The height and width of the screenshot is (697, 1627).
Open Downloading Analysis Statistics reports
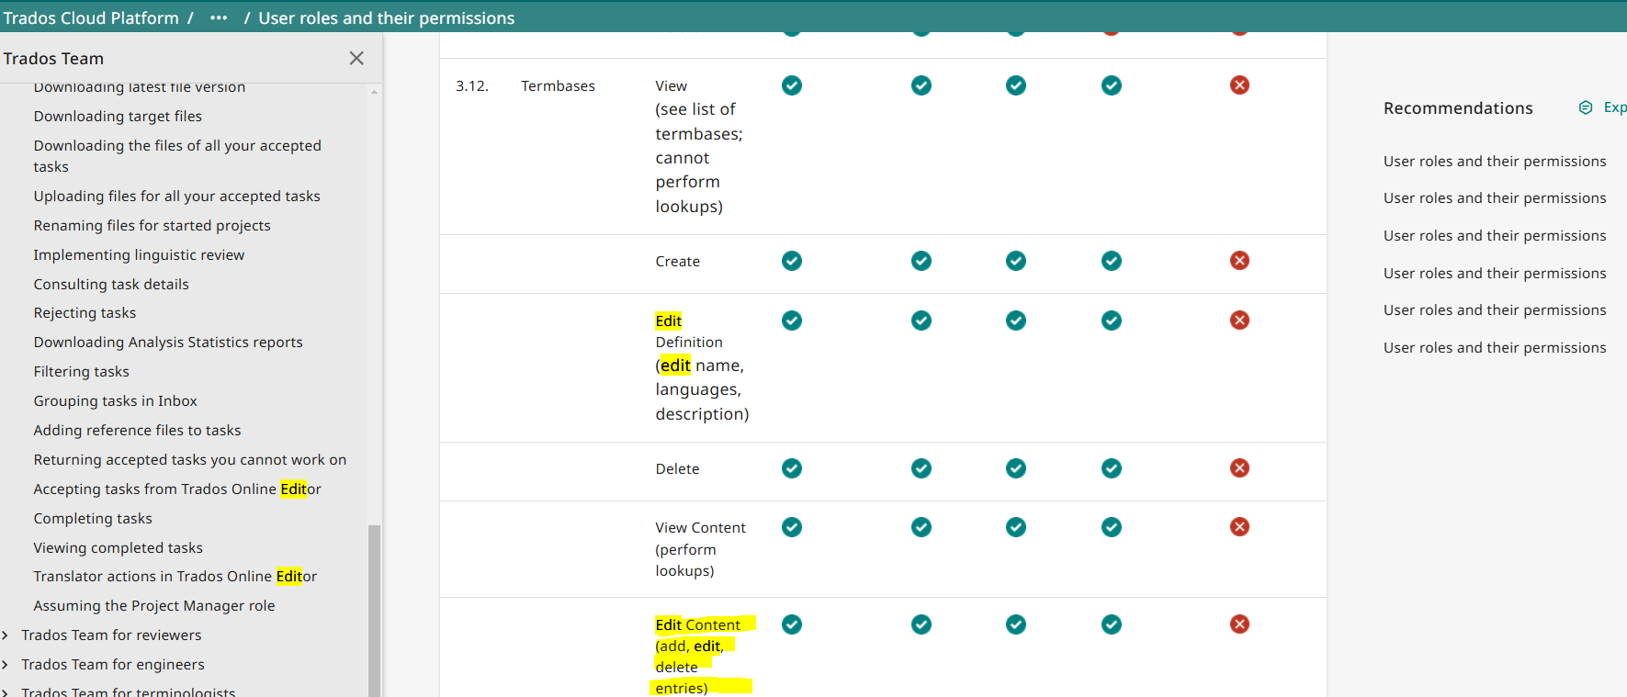168,343
